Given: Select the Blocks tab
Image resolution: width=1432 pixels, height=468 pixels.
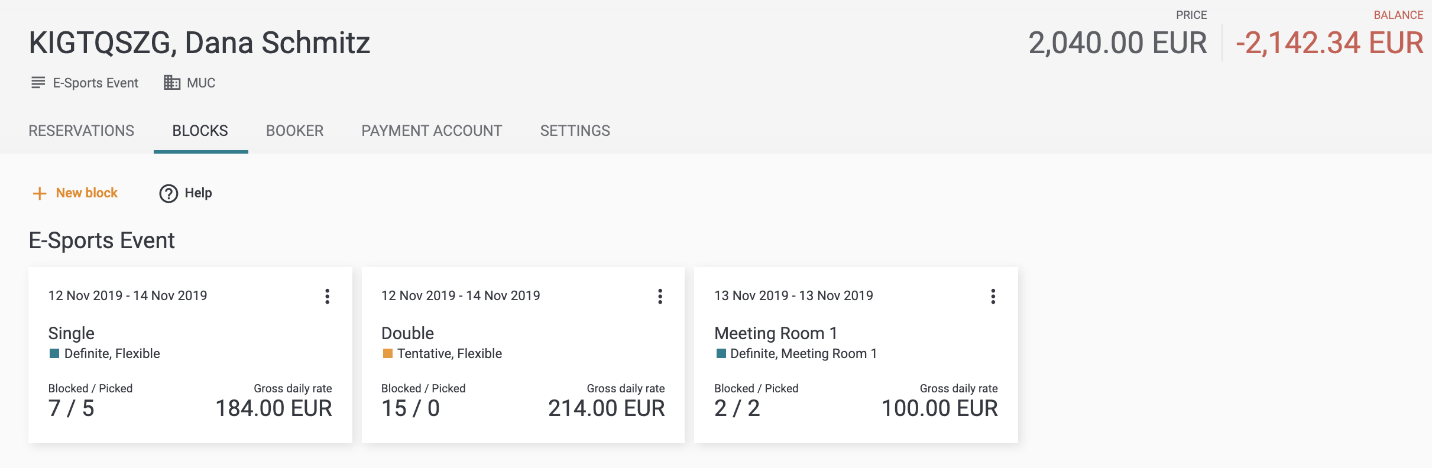Looking at the screenshot, I should click(200, 131).
